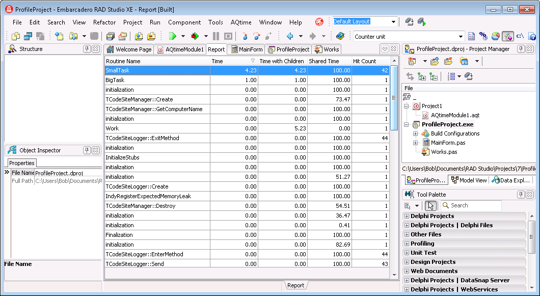
Task: Toggle the pressed AQtime highlighter toolbar button
Action: point(507,36)
